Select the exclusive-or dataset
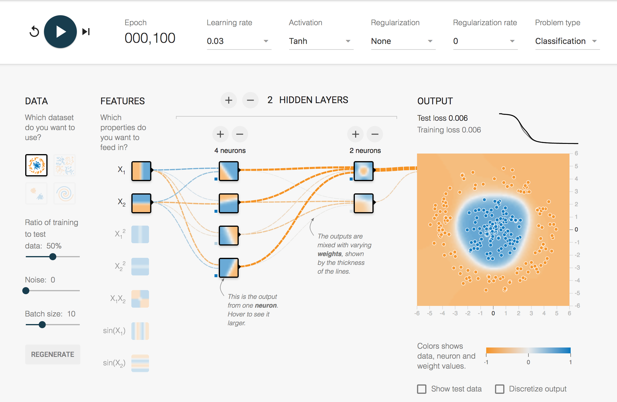 click(65, 166)
